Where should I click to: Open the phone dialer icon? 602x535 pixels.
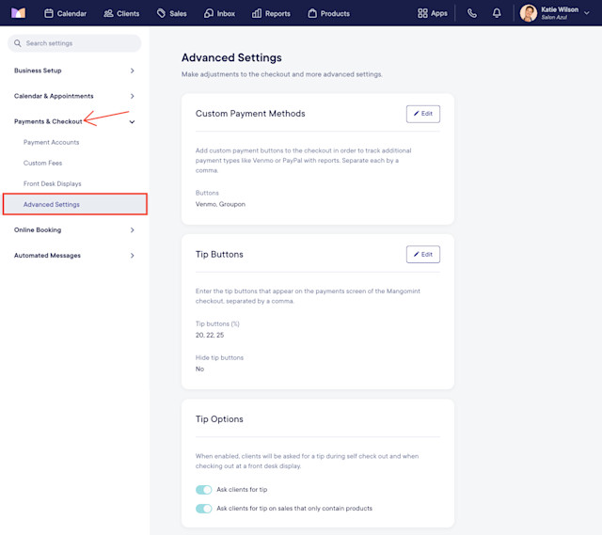(x=472, y=13)
